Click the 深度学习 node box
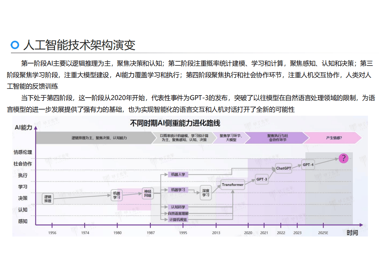The height and width of the screenshot is (271, 384). coord(206,193)
